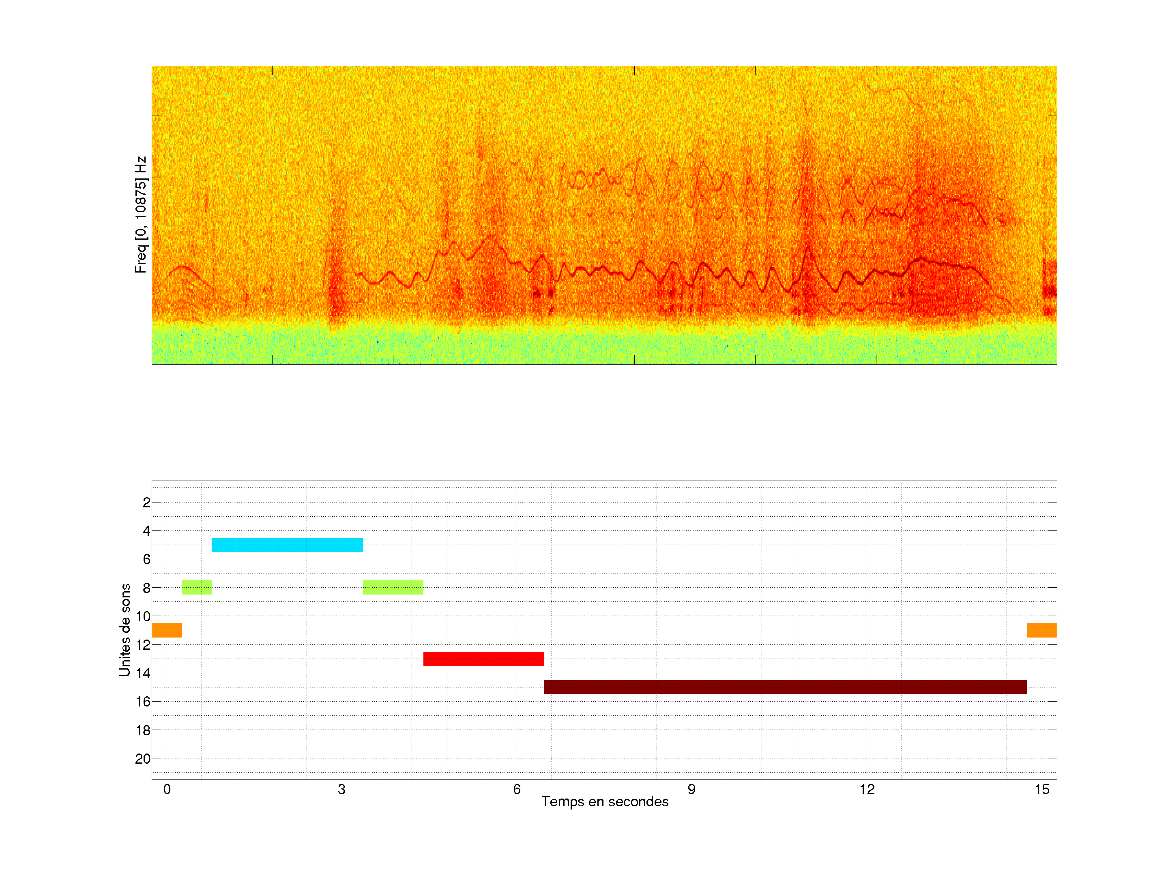Click the orange bar at the left edge
1168x876 pixels.
[x=167, y=630]
